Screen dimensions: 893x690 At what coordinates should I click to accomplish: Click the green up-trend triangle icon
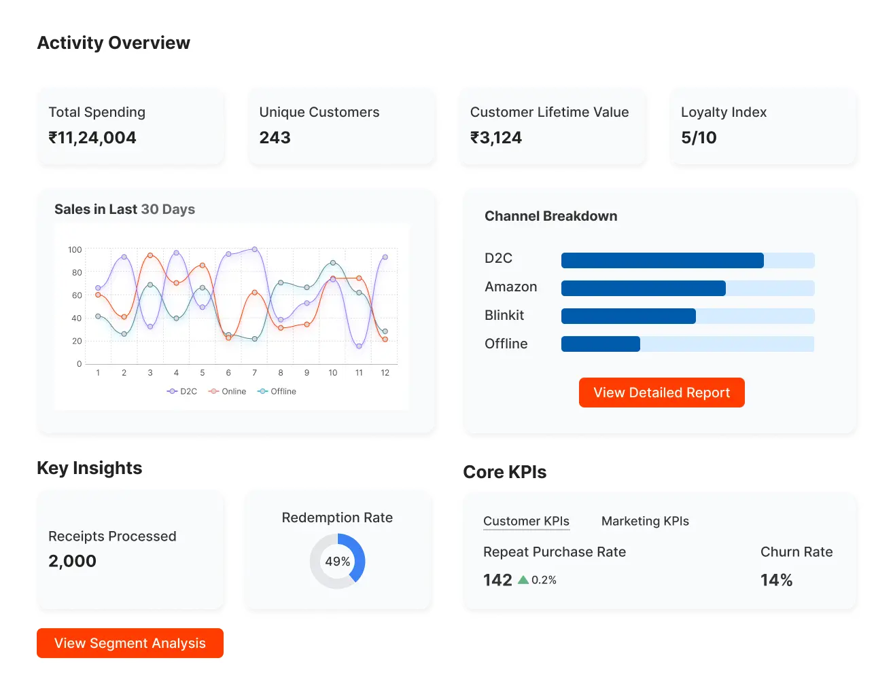pos(523,580)
